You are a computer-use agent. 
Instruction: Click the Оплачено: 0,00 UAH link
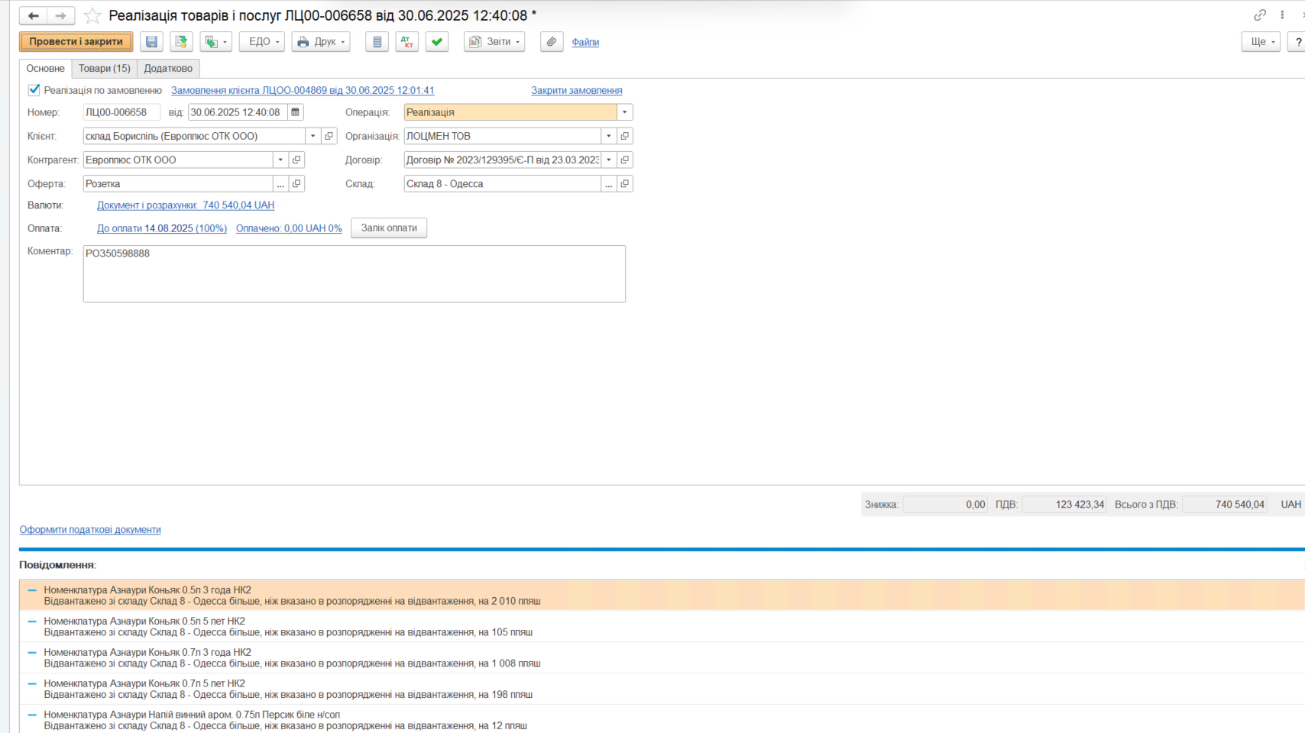289,228
